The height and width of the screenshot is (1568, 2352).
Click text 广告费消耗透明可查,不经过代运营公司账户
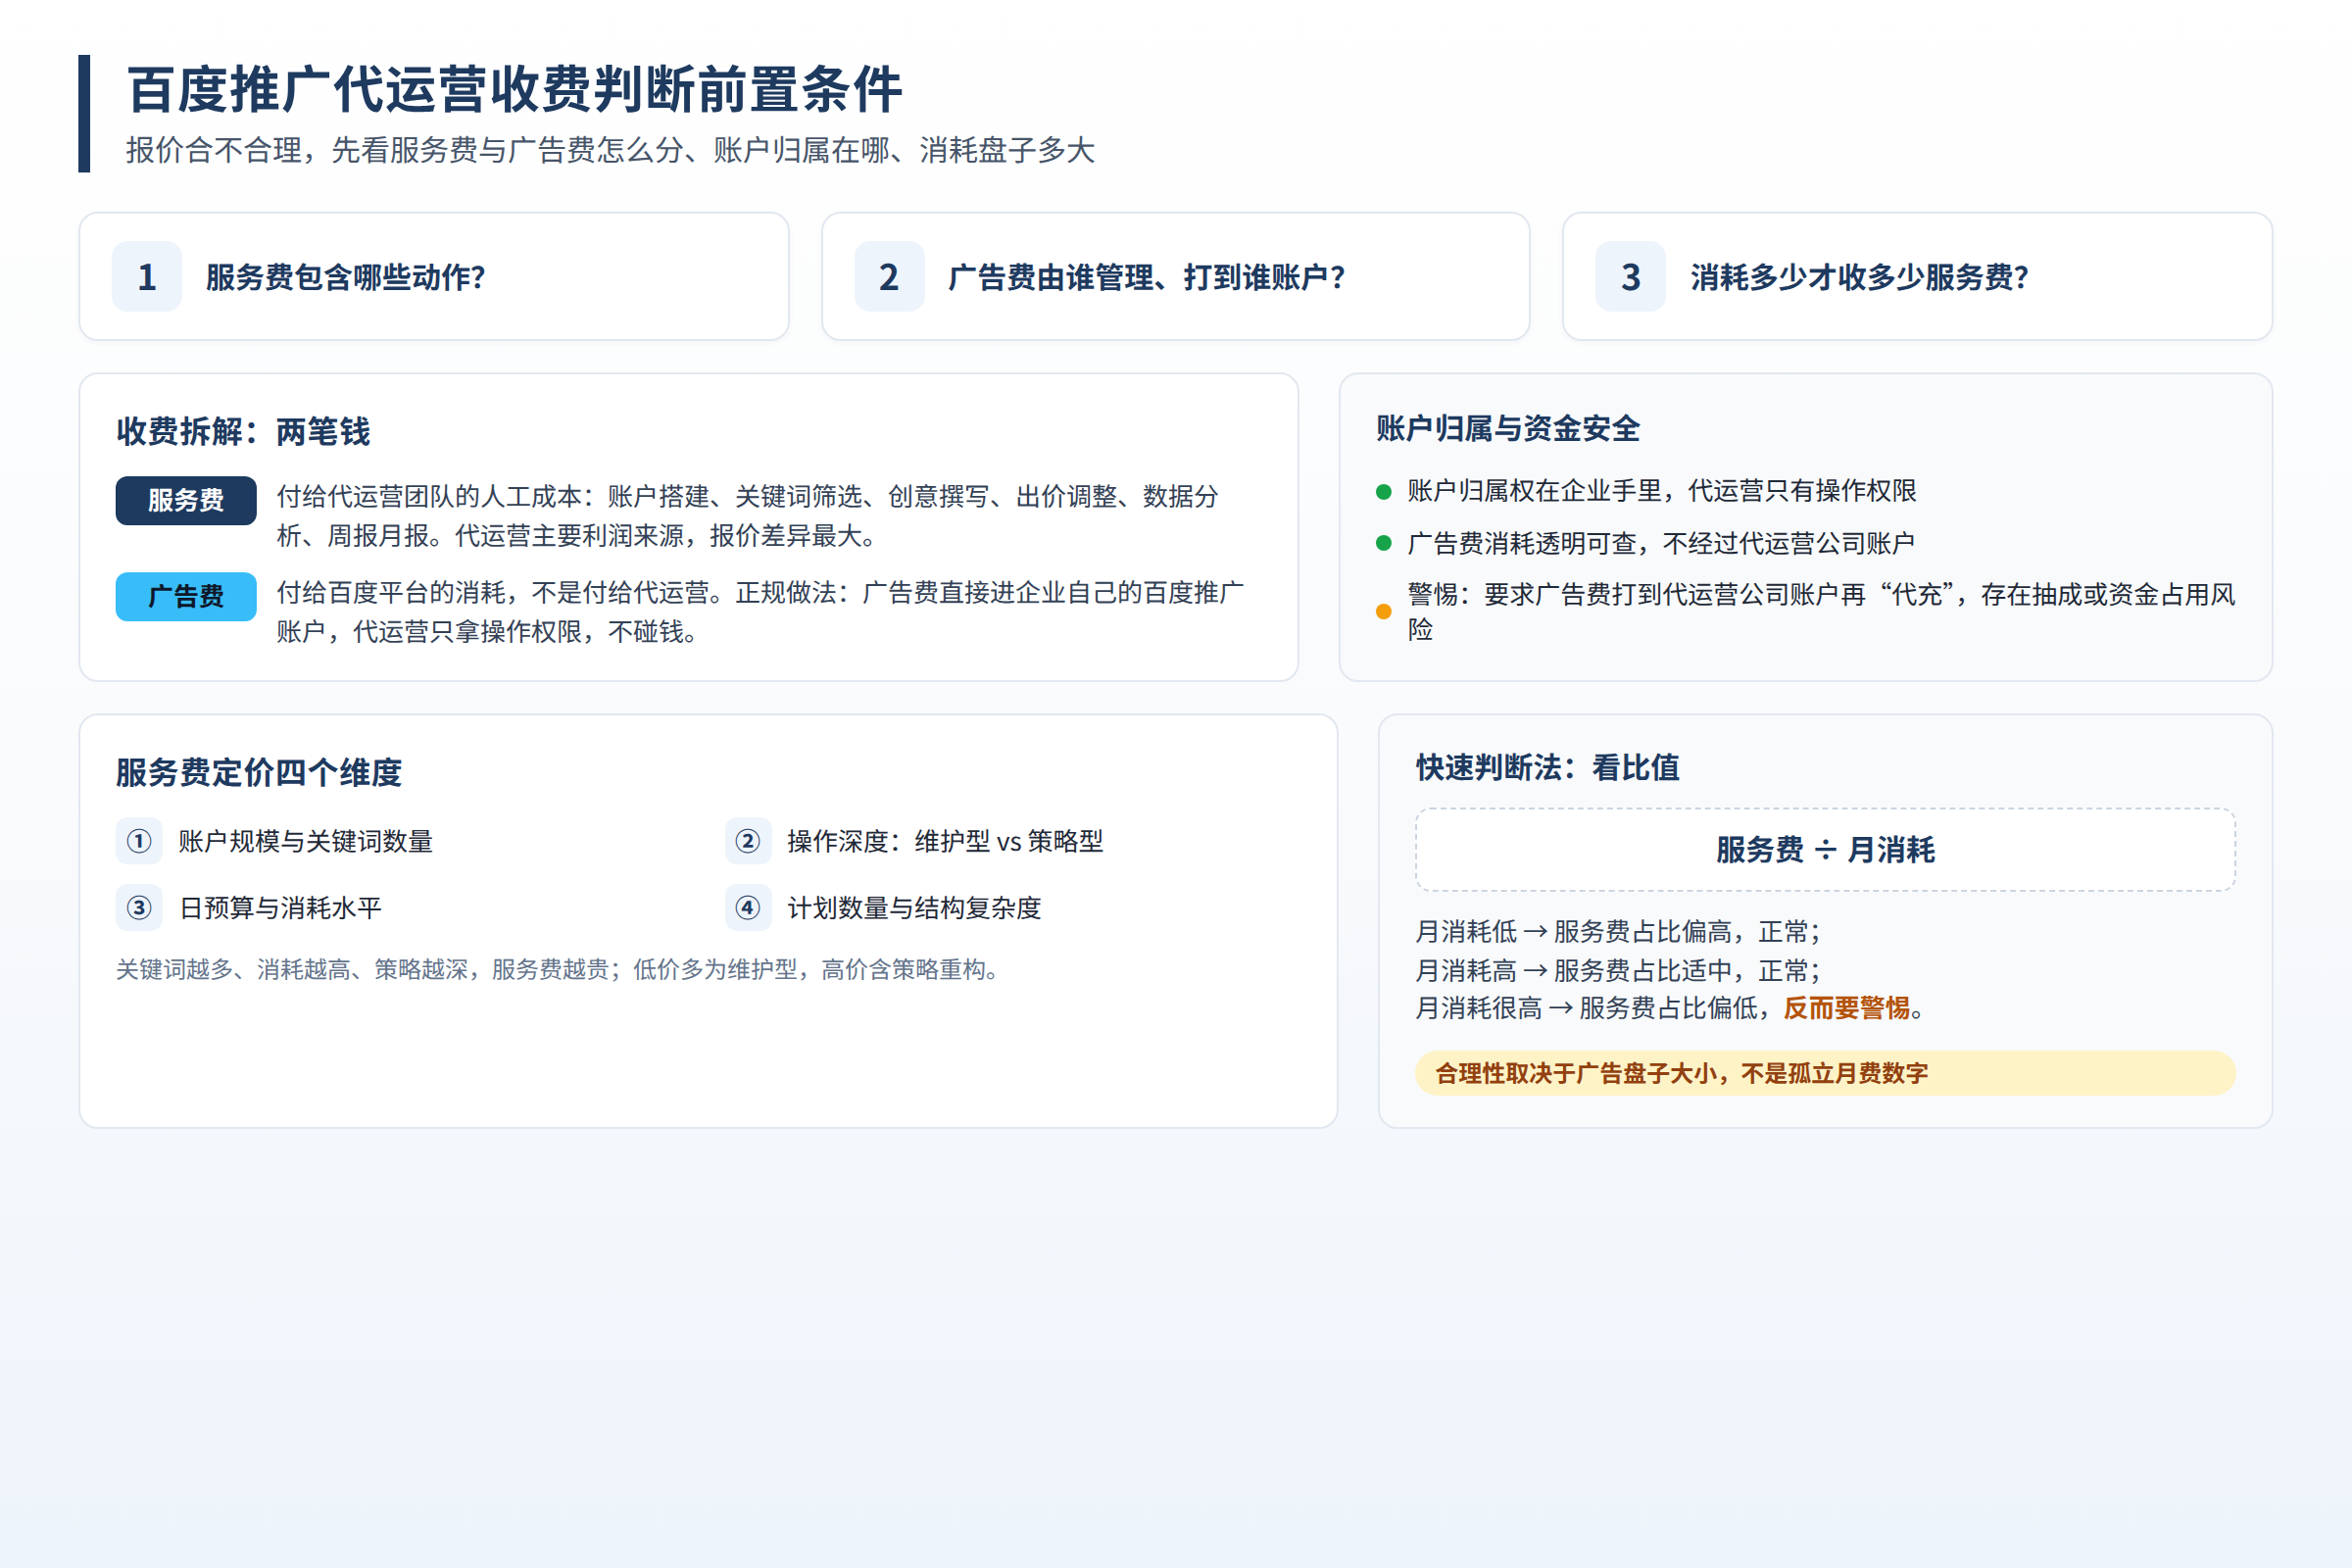point(1661,543)
